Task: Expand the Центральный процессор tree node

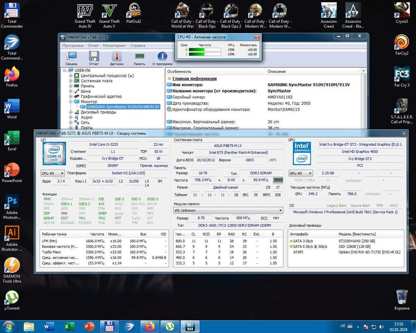Action: point(71,76)
